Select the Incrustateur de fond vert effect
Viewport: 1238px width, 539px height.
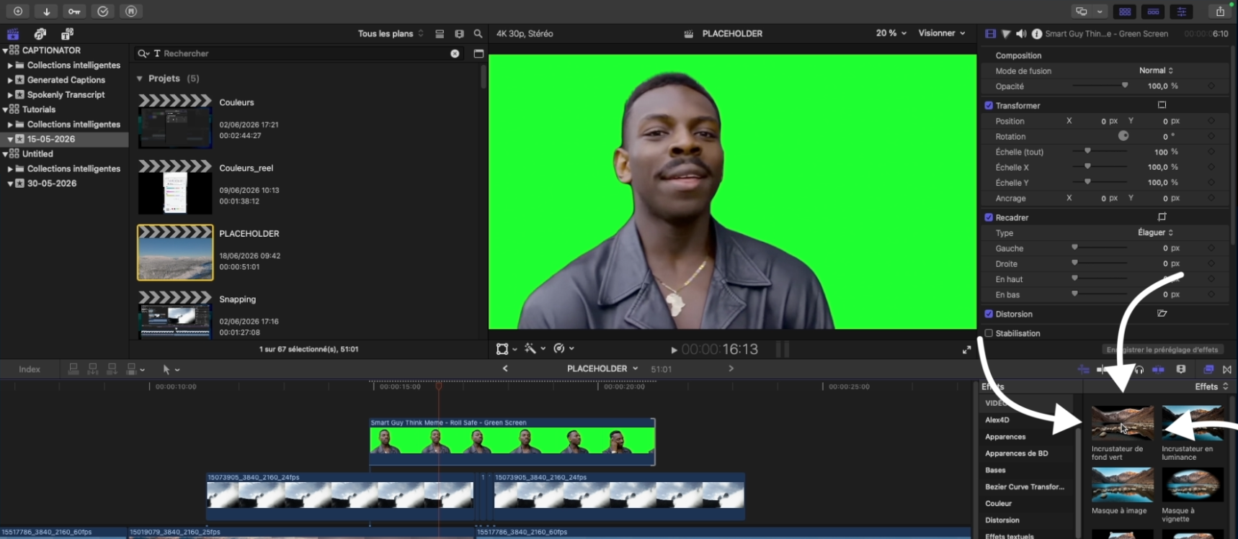[1122, 423]
